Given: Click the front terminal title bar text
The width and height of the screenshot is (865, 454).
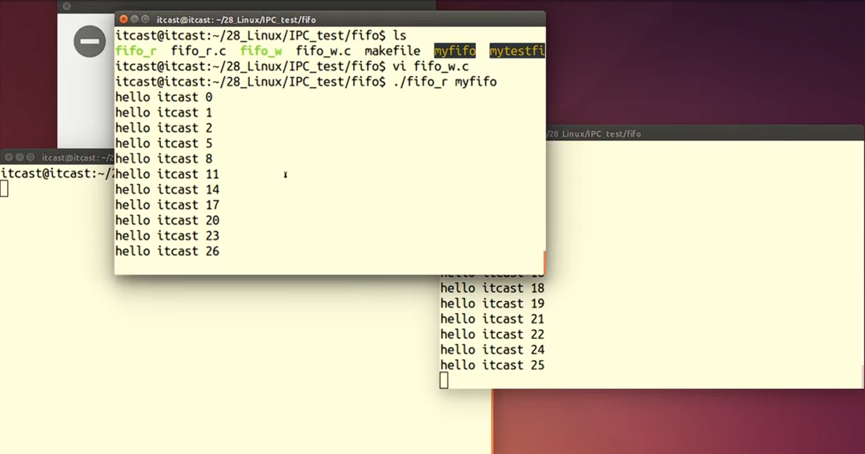Looking at the screenshot, I should tap(236, 20).
